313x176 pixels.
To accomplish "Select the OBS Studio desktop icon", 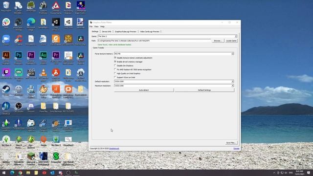I will click(19, 107).
